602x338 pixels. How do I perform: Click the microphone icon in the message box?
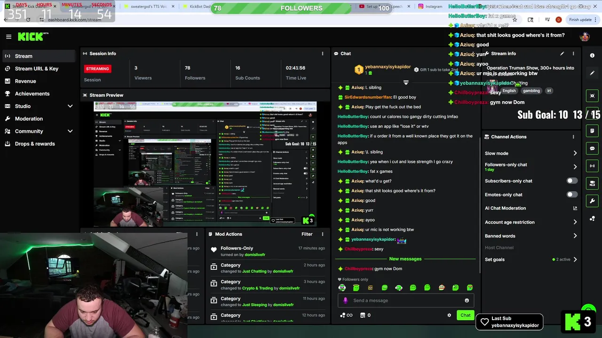coord(345,300)
